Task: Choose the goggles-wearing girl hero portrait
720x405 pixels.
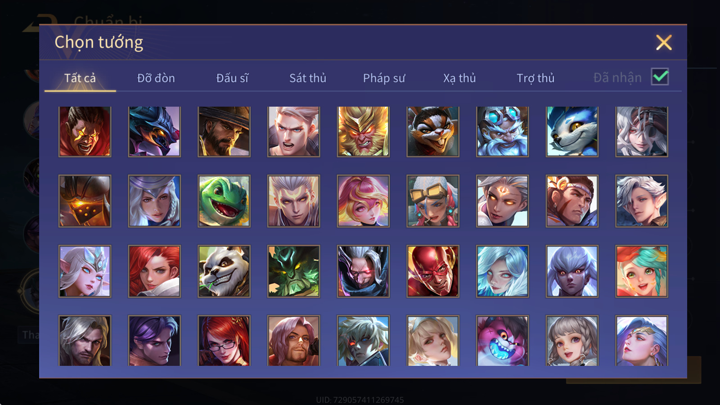Action: coord(433,201)
